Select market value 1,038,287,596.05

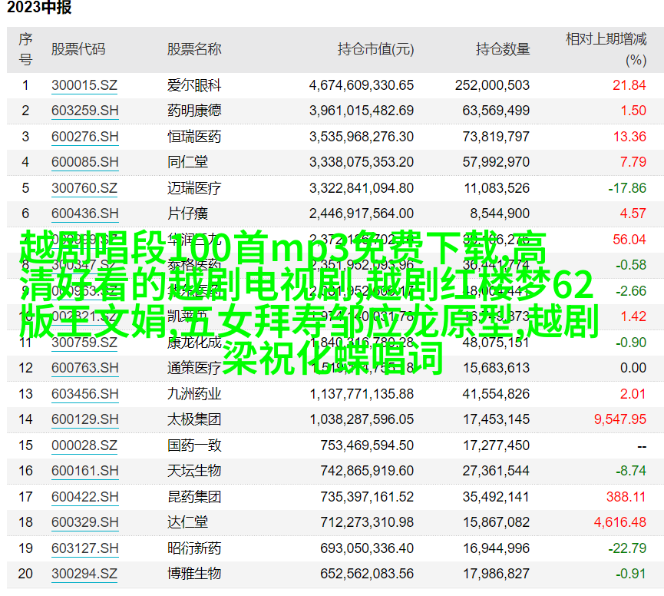362,419
